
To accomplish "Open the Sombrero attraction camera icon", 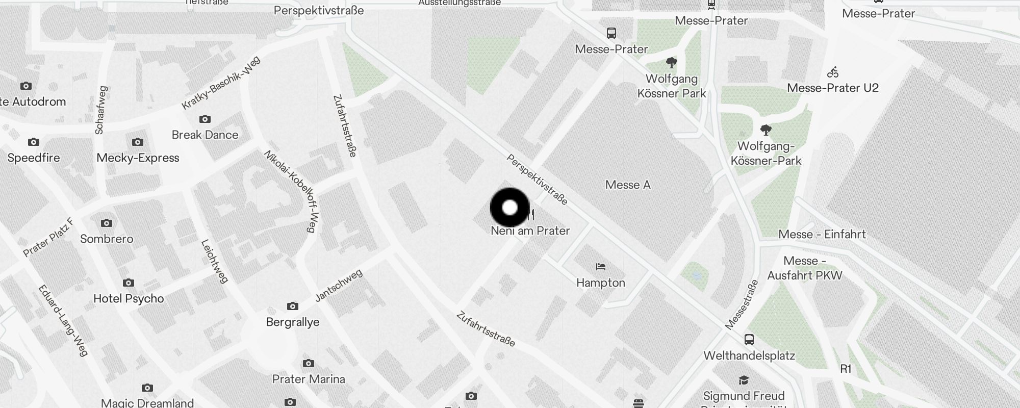I will tap(106, 223).
